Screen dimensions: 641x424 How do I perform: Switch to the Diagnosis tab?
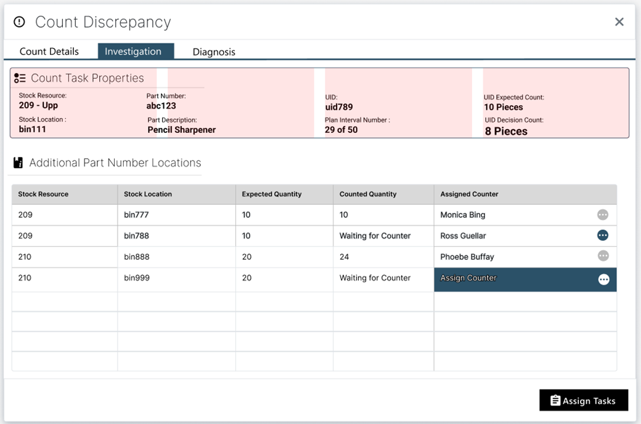pyautogui.click(x=214, y=51)
